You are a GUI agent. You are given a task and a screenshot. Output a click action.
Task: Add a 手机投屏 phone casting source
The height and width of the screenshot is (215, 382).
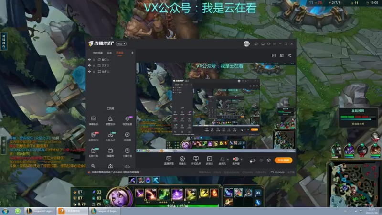point(196,161)
